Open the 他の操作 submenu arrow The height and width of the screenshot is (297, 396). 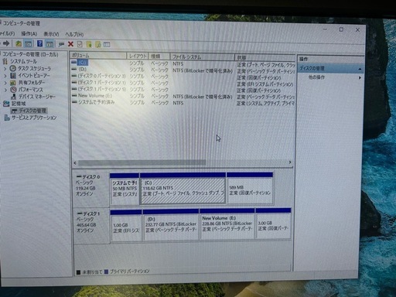coord(360,77)
